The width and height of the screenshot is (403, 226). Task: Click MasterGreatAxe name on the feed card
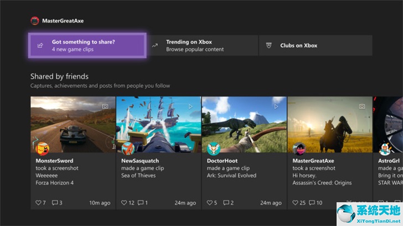313,161
